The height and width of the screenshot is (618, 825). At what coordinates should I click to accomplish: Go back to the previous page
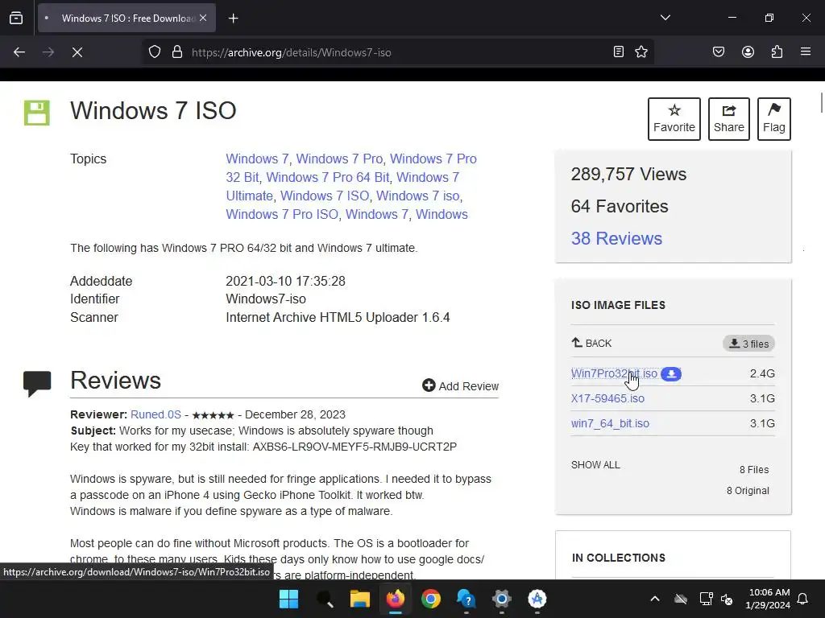(19, 52)
